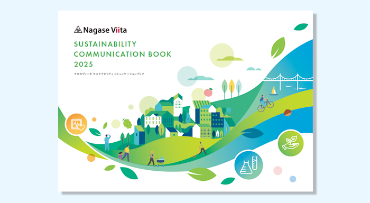The height and width of the screenshot is (203, 370).
Task: Click the brown chestnut on the hill
Action: (x=288, y=113)
